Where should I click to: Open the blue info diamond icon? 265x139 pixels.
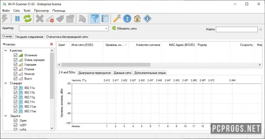tap(147, 18)
